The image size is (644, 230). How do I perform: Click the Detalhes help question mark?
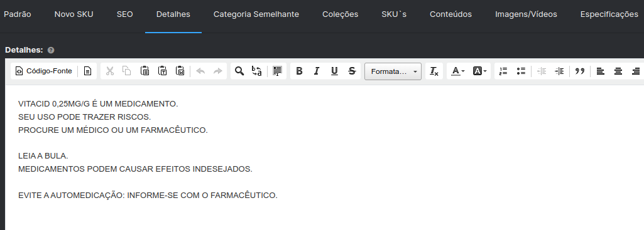51,50
